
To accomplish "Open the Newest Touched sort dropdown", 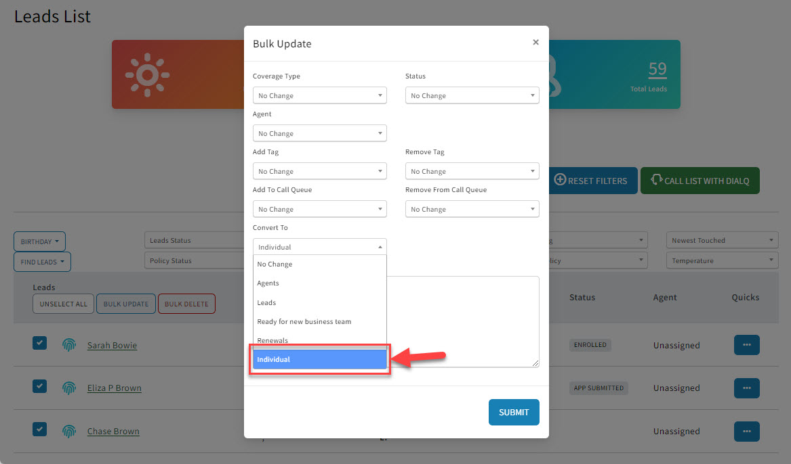I will [x=723, y=241].
